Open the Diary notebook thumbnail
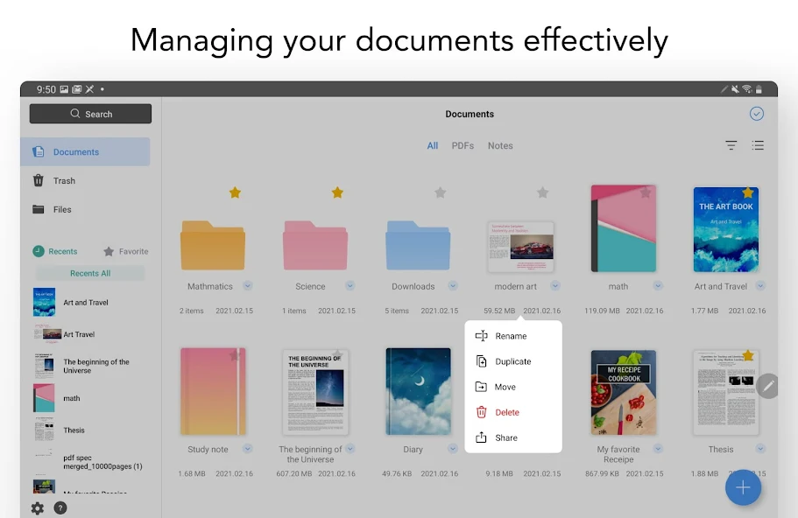The image size is (798, 518). [418, 391]
